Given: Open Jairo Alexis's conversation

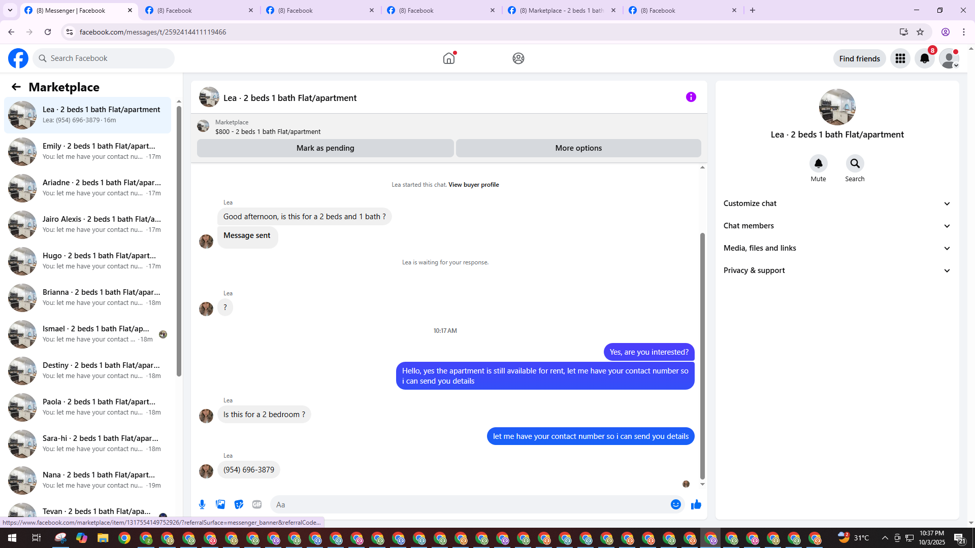Looking at the screenshot, I should tap(88, 224).
